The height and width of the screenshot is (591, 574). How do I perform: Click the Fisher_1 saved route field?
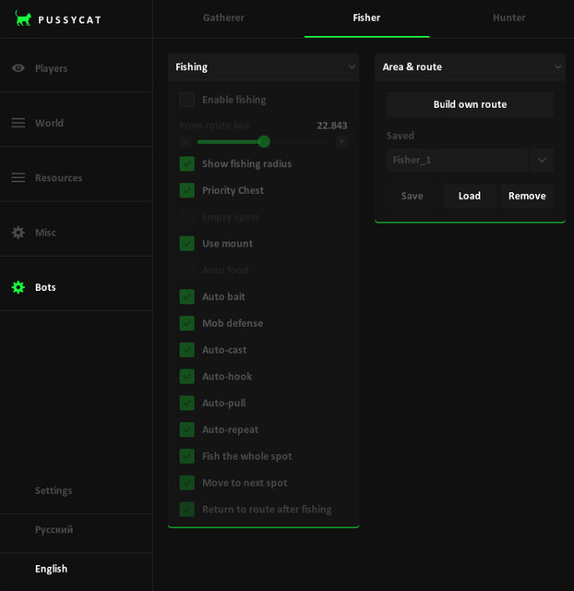pyautogui.click(x=457, y=160)
